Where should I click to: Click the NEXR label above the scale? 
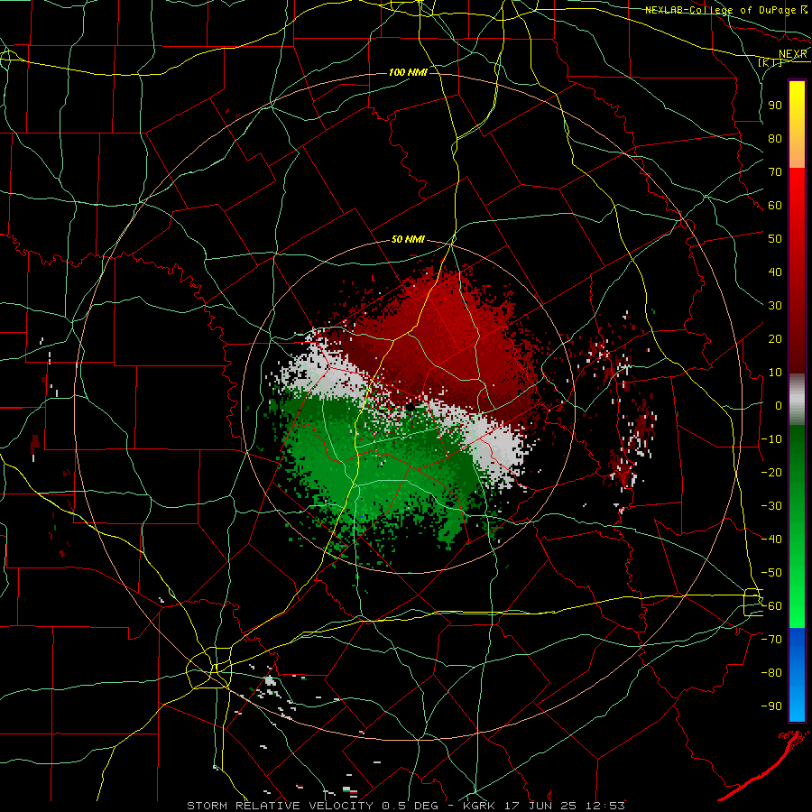793,54
